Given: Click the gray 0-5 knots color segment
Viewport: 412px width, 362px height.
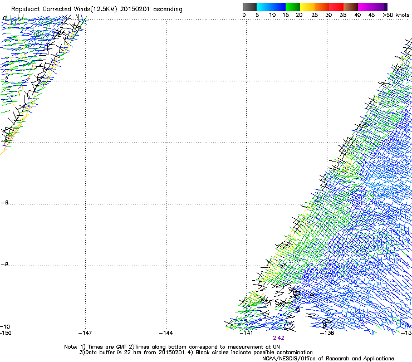Looking at the screenshot, I should 249,7.
